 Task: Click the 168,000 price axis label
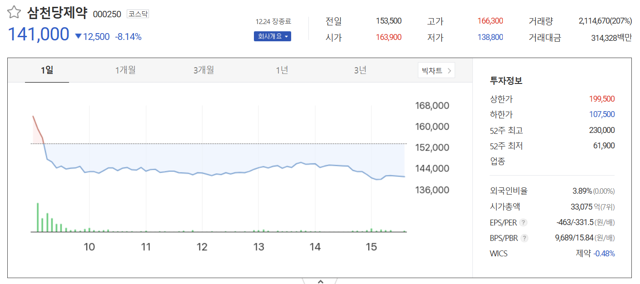click(432, 106)
